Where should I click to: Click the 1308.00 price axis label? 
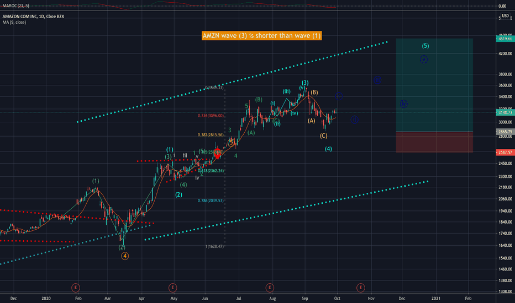coord(505,291)
